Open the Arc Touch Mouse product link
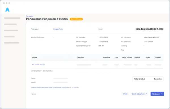This screenshot has width=170, height=109. [x=38, y=65]
